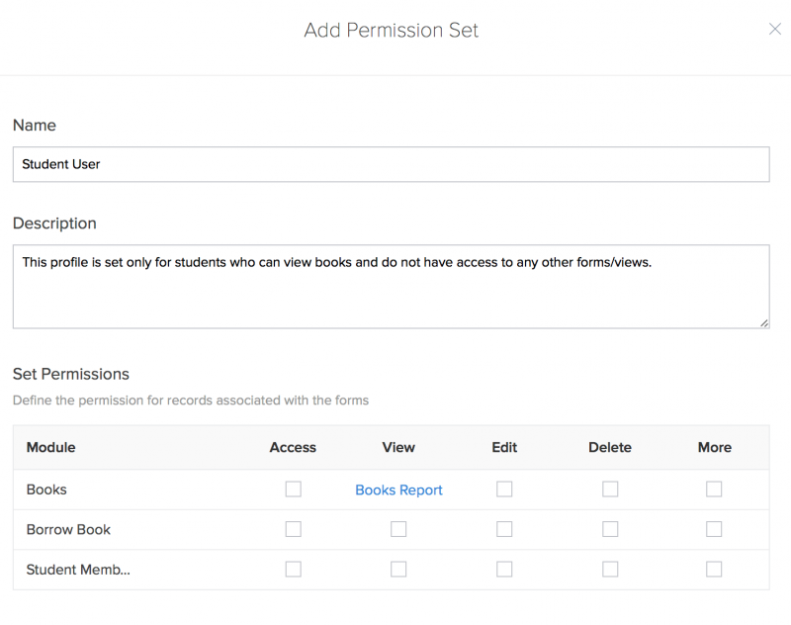Enable View checkbox for Borrow Book

398,529
